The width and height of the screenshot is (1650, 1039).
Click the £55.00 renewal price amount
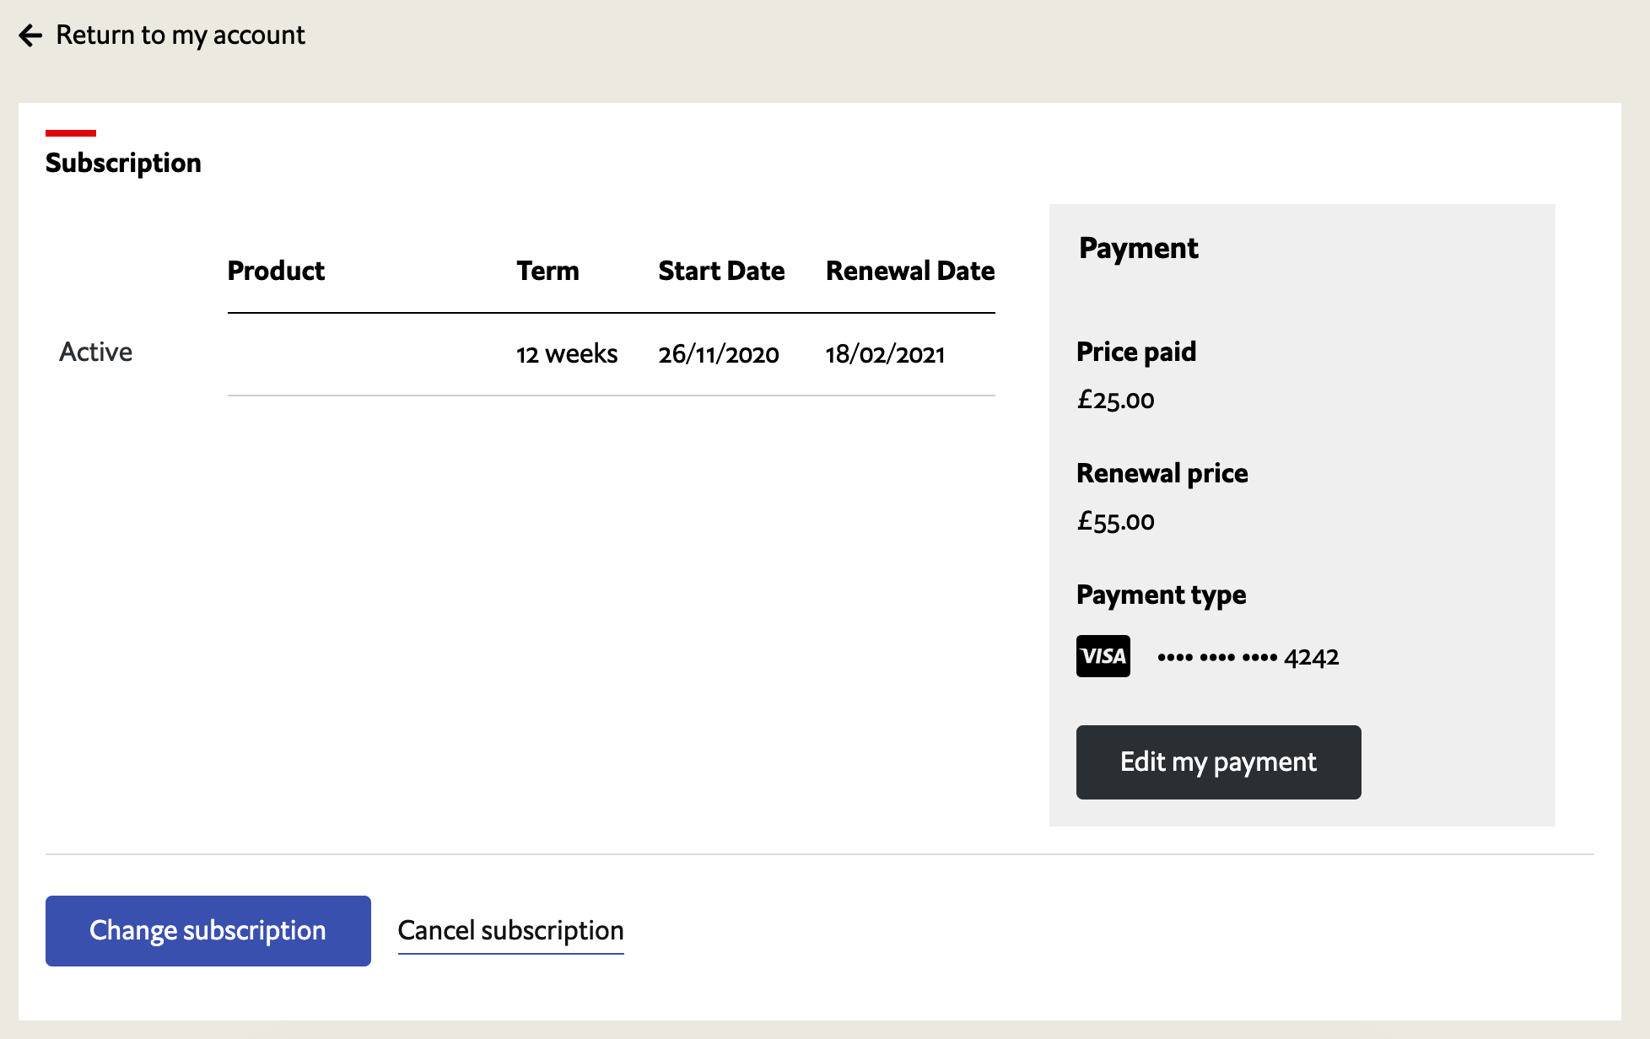click(x=1115, y=521)
